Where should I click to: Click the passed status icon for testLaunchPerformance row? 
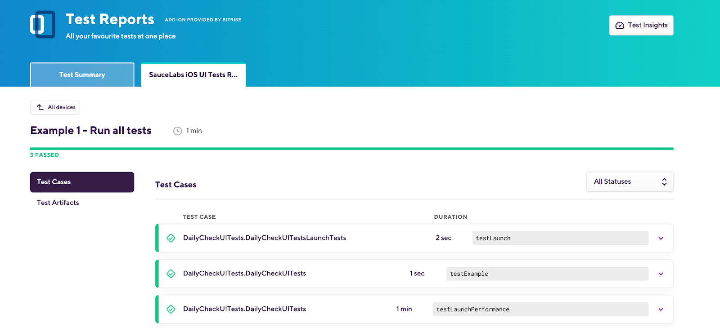pyautogui.click(x=171, y=309)
